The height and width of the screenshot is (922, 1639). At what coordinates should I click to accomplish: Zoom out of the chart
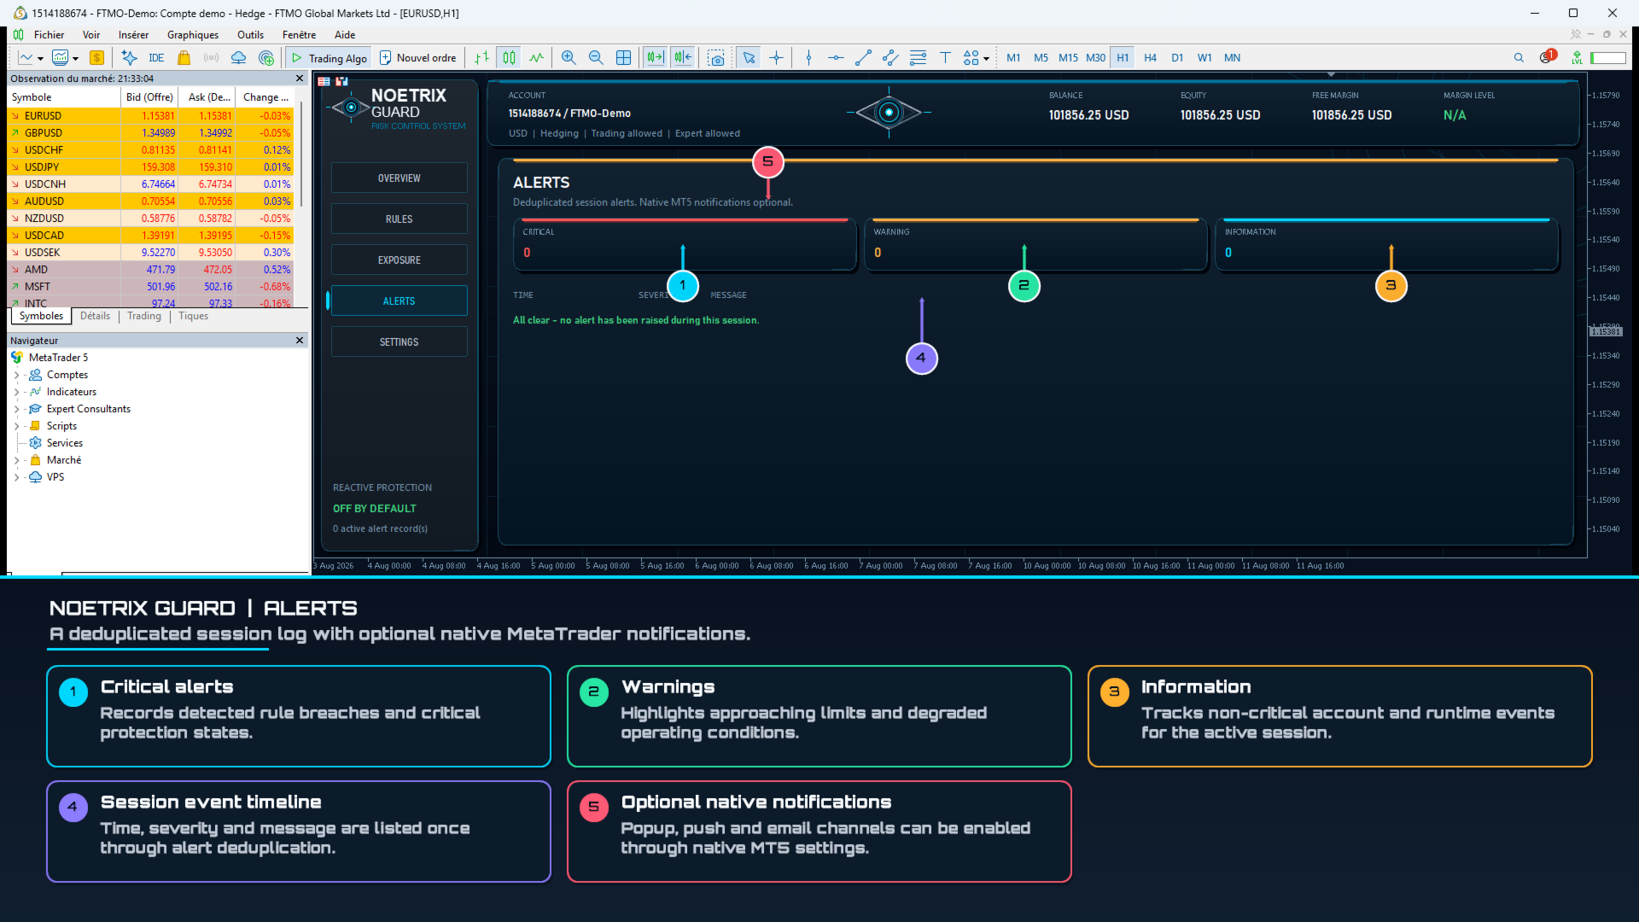click(596, 58)
